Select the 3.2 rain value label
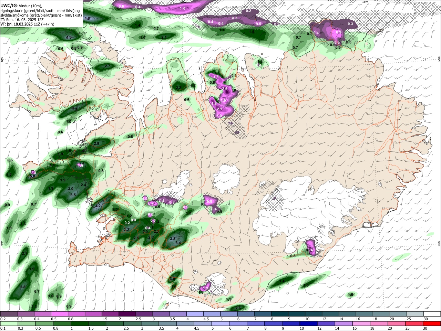 [x=126, y=229]
